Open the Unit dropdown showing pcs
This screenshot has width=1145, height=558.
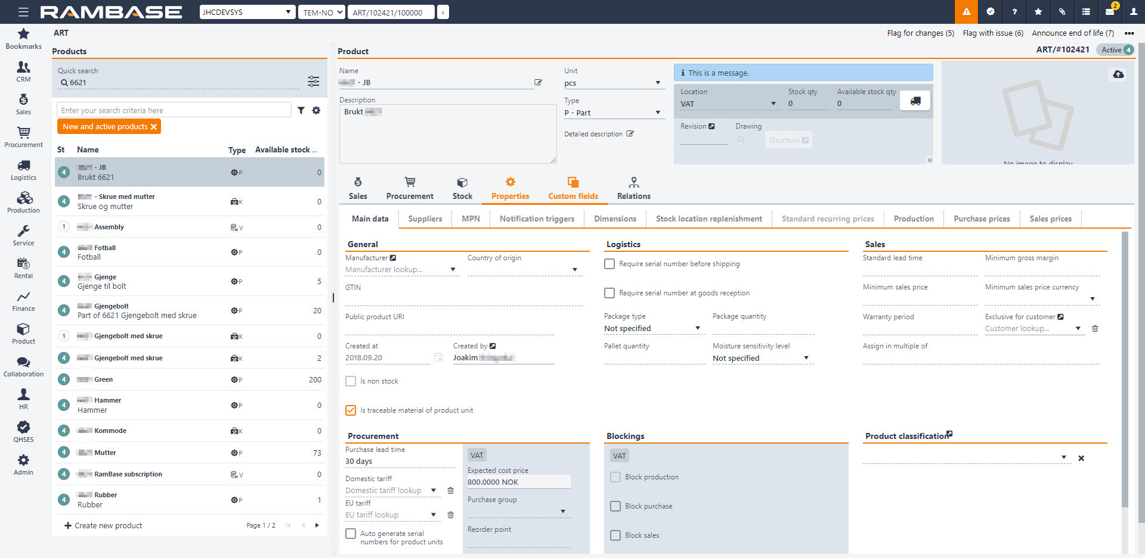click(x=613, y=83)
